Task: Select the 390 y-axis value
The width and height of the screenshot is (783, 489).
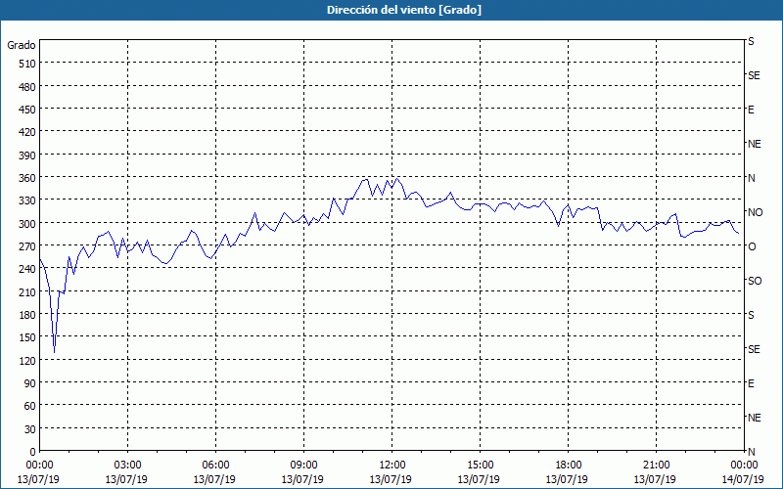Action: tap(27, 156)
